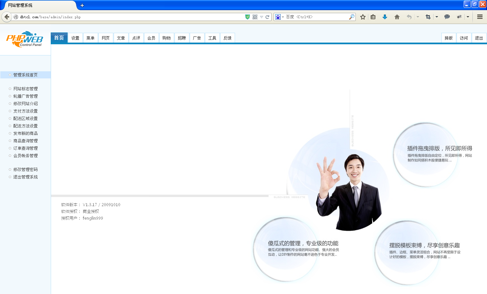Open 发布新的商品 in sidebar

click(x=25, y=133)
